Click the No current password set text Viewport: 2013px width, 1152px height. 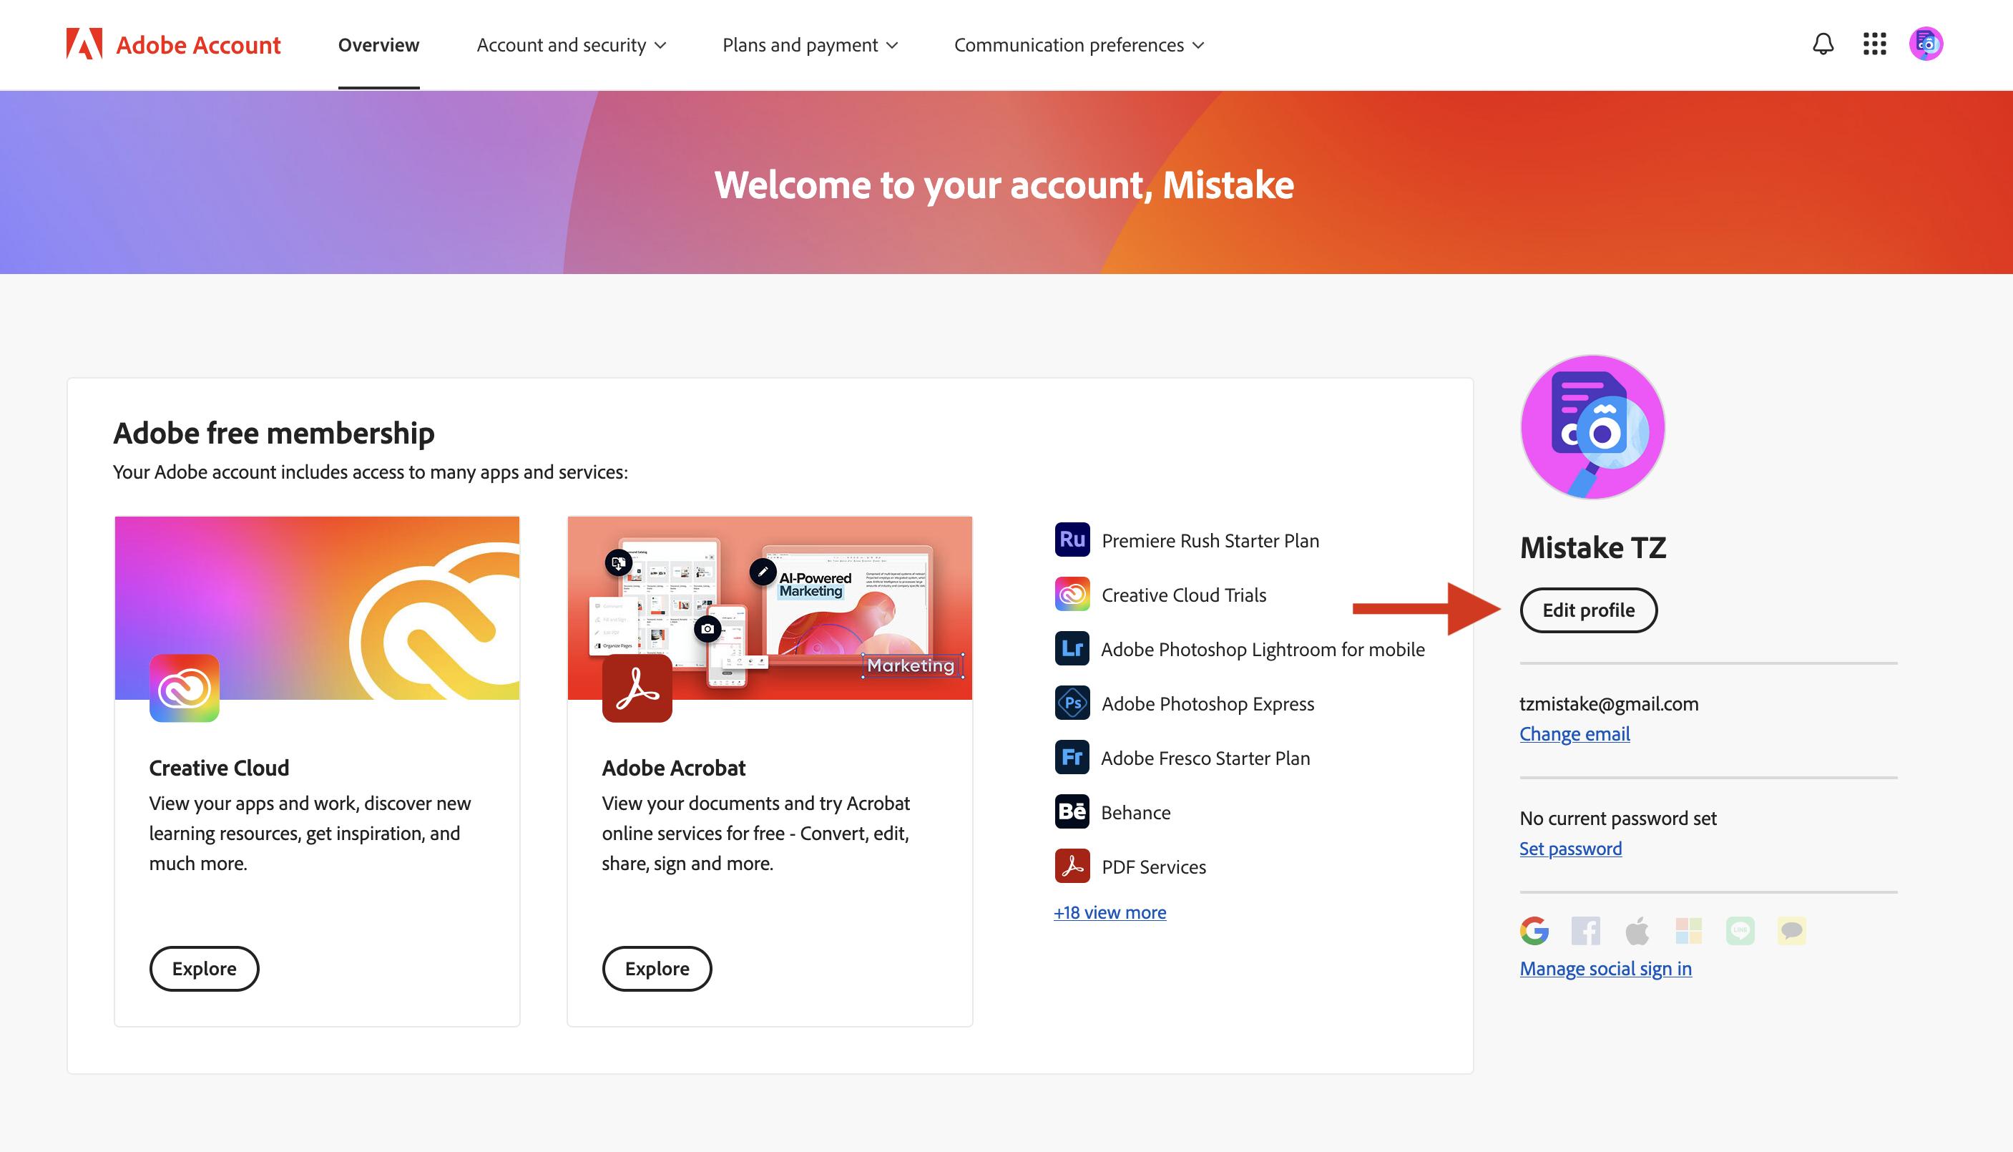[x=1618, y=818]
